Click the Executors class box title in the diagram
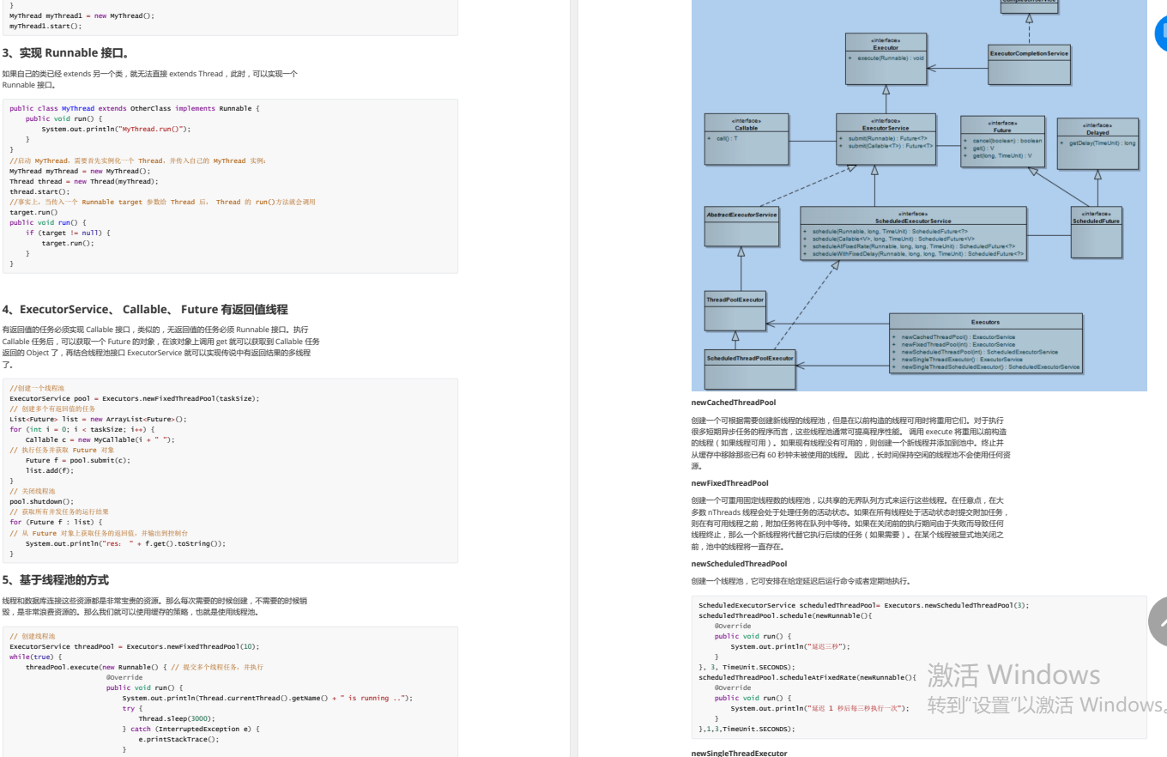Viewport: 1167px width, 757px height. tap(985, 322)
